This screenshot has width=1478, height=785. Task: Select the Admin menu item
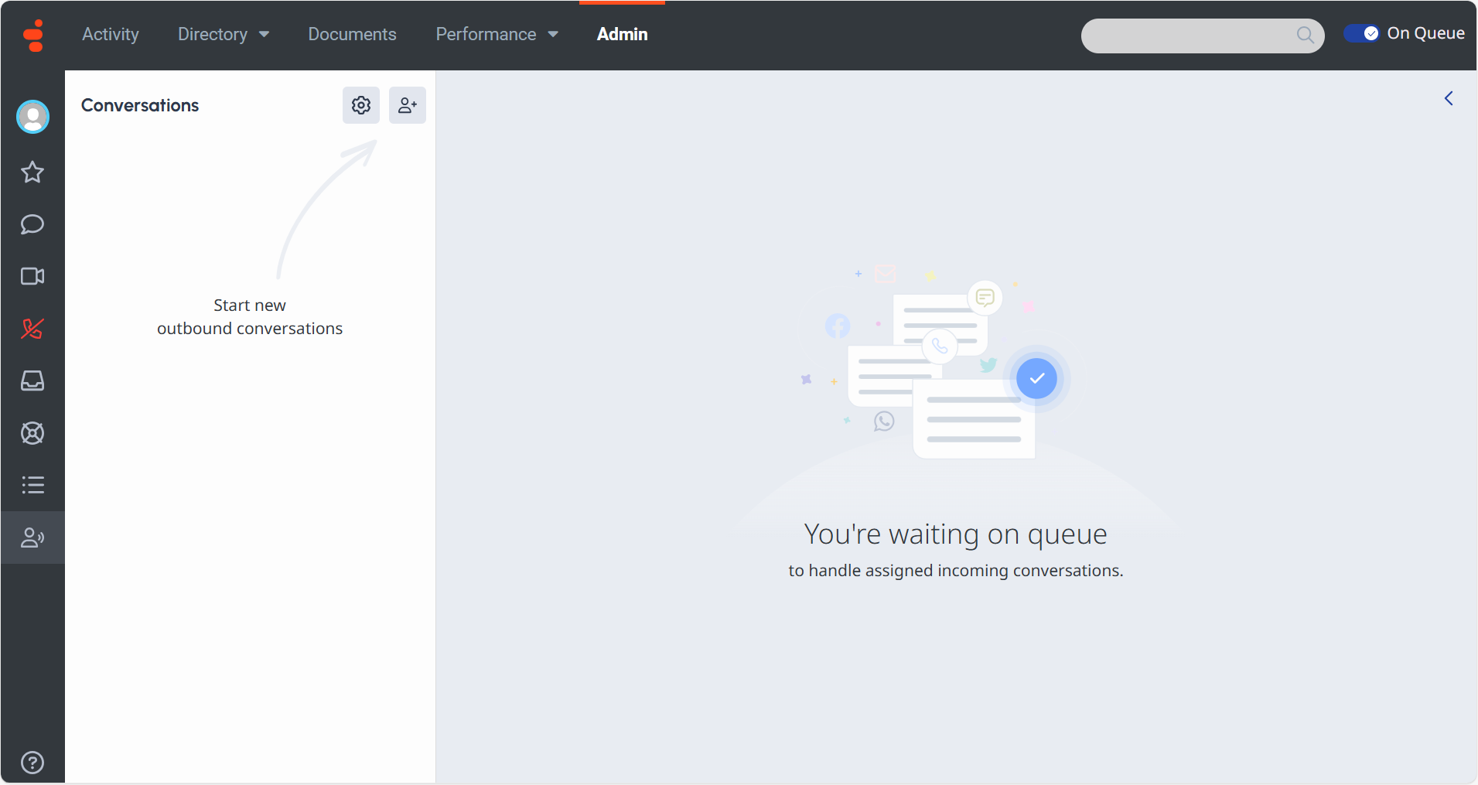click(x=623, y=34)
